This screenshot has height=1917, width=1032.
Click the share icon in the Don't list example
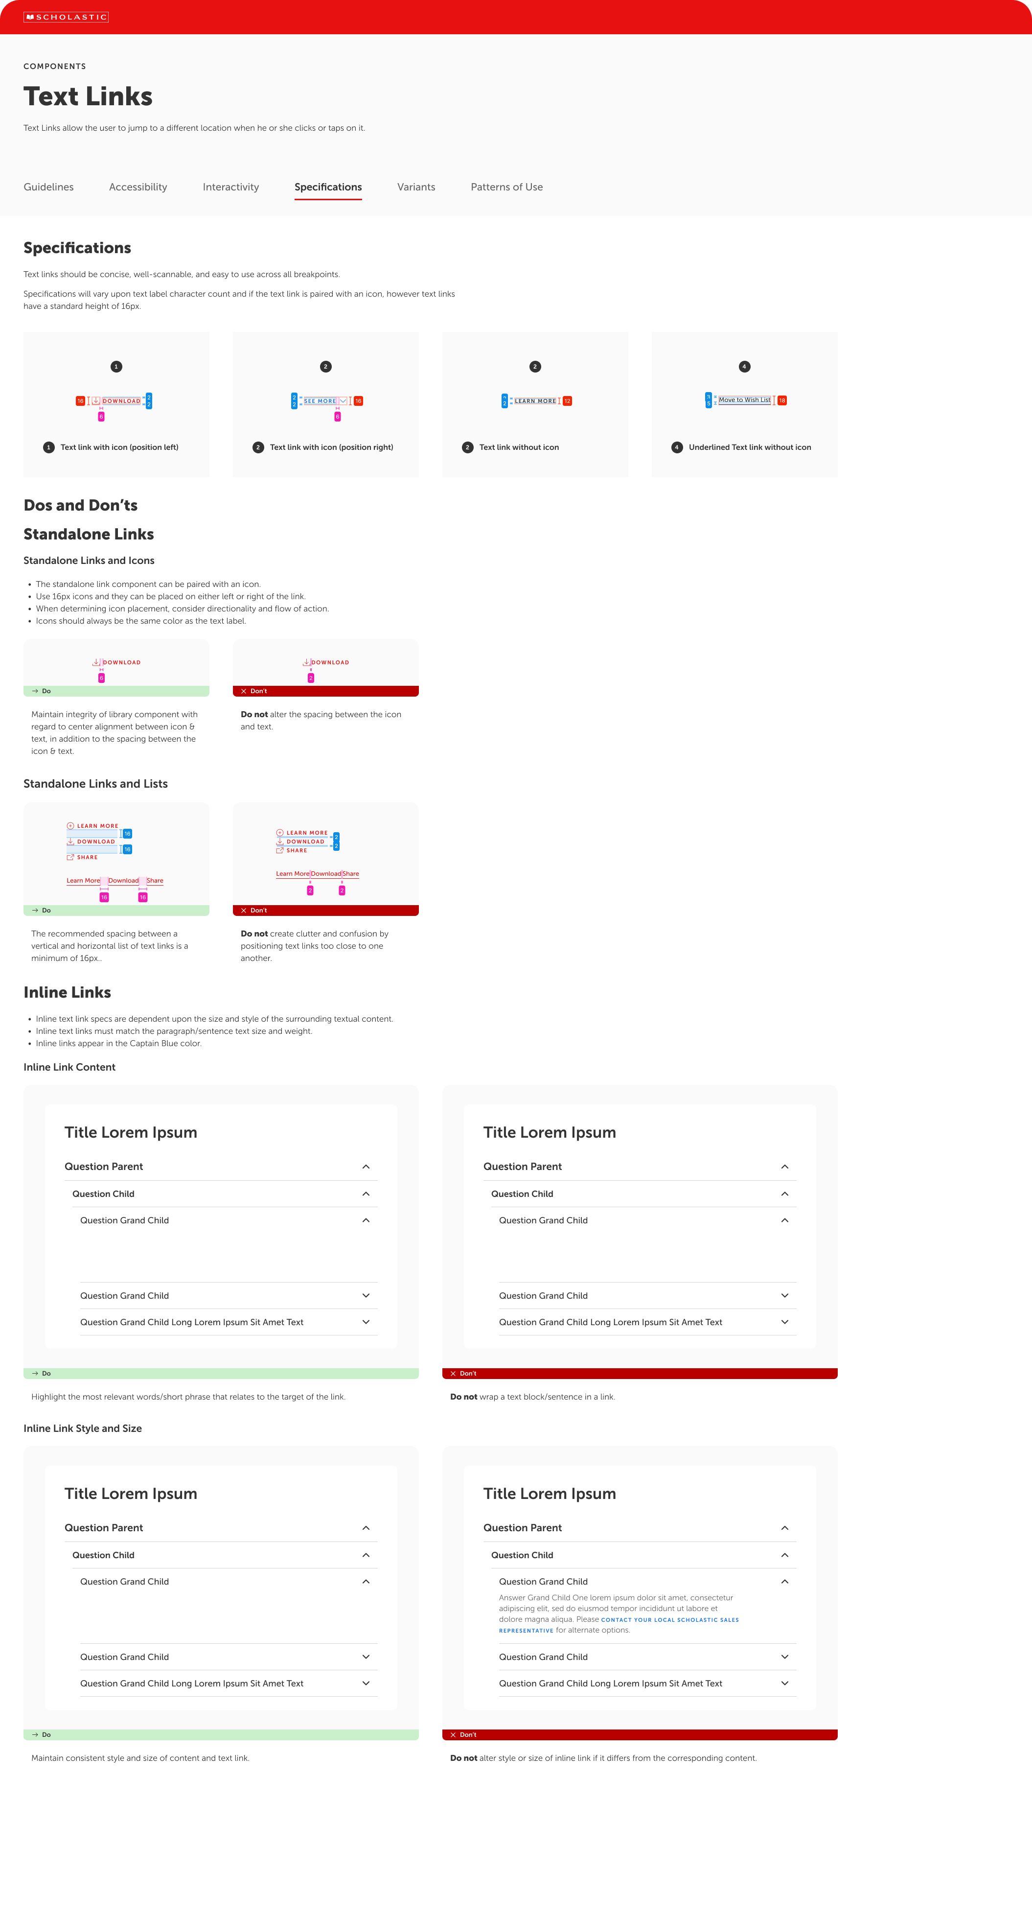tap(280, 851)
